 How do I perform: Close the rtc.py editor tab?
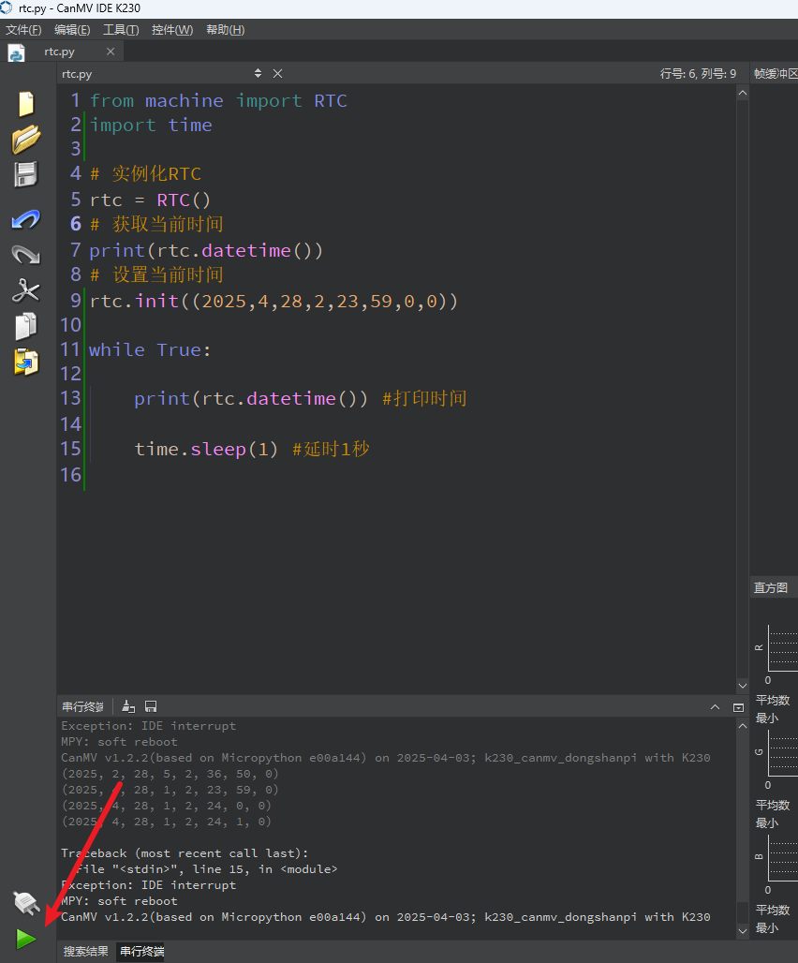click(111, 52)
